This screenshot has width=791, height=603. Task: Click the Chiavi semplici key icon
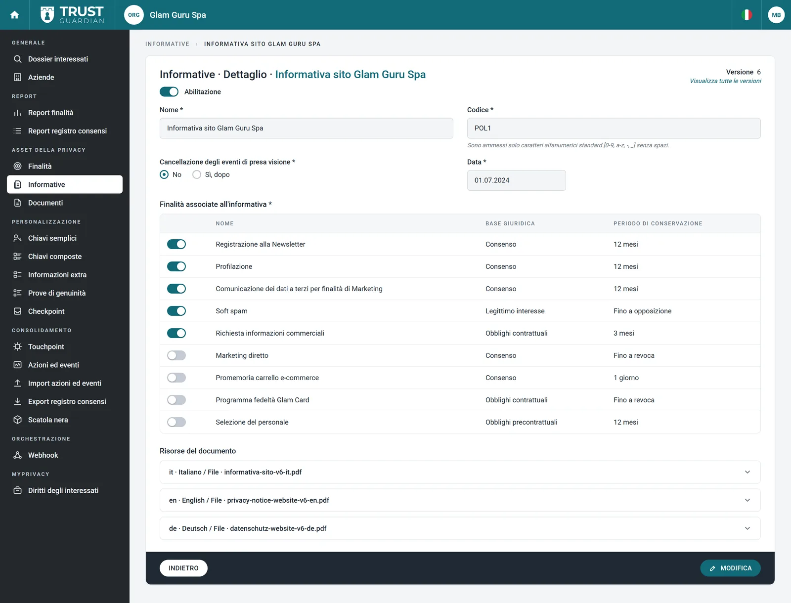(18, 238)
